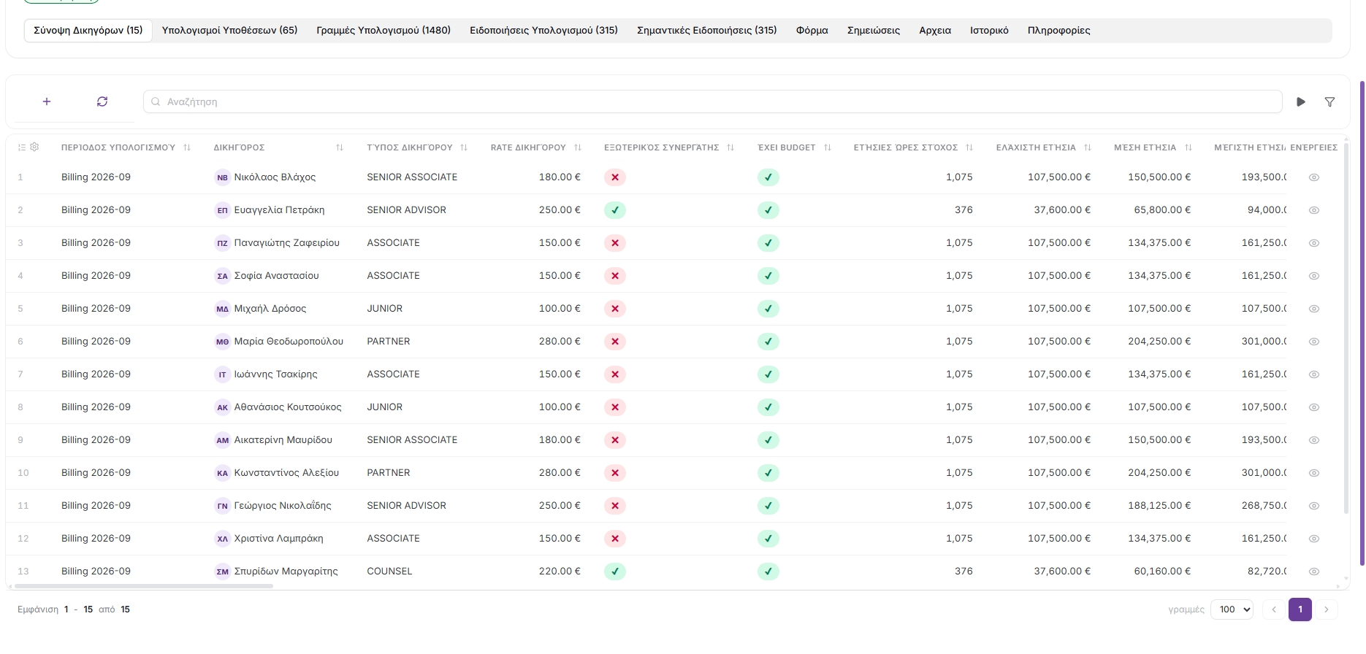Click the external collaborator check for Σπυρίδων Μαργαρίτης
The height and width of the screenshot is (654, 1366).
(615, 572)
